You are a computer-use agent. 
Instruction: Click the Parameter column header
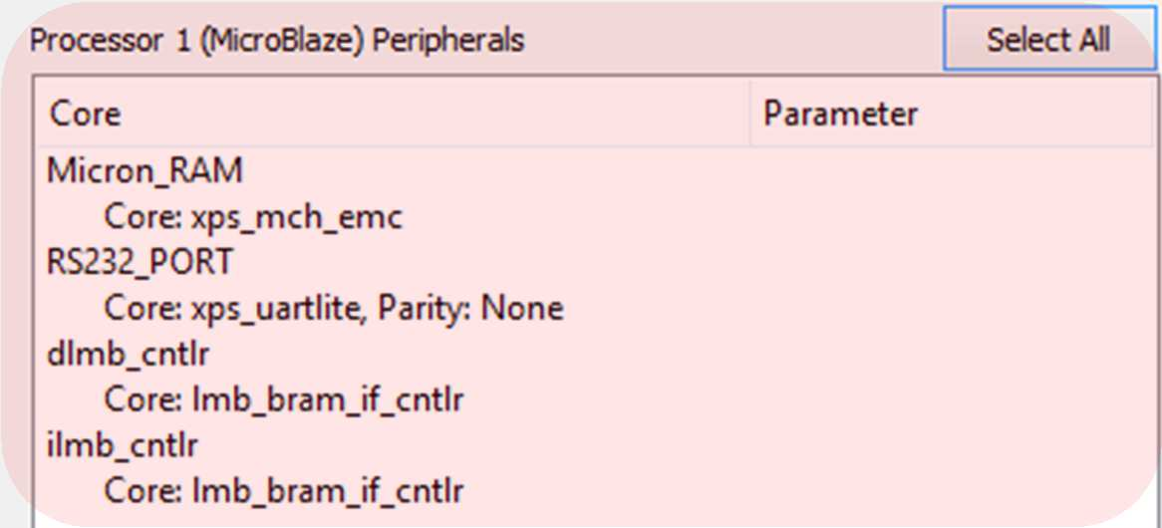pos(952,114)
